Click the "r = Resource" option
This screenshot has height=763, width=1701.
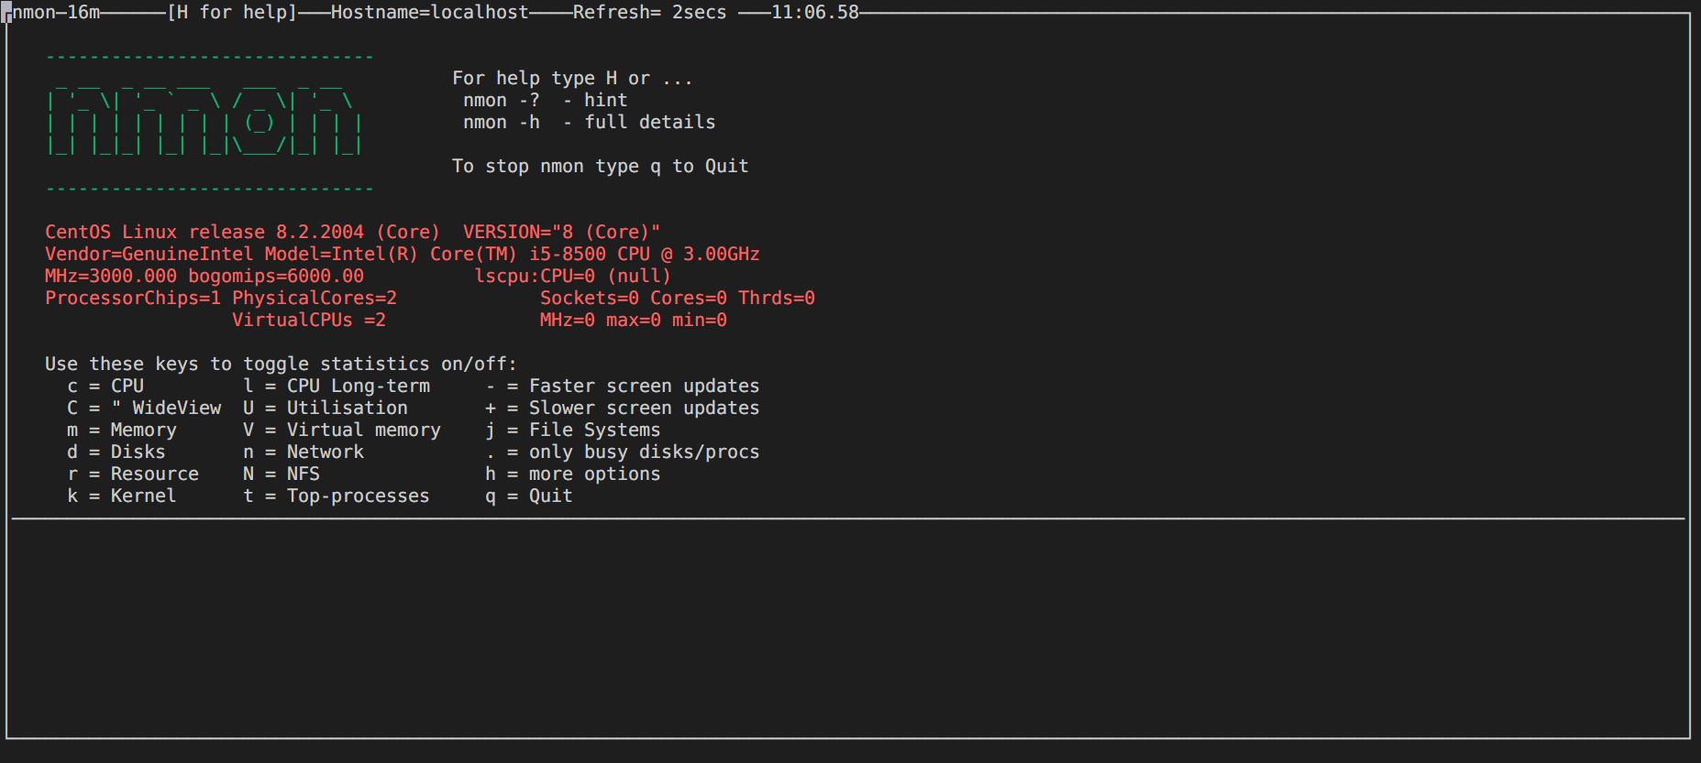click(133, 474)
